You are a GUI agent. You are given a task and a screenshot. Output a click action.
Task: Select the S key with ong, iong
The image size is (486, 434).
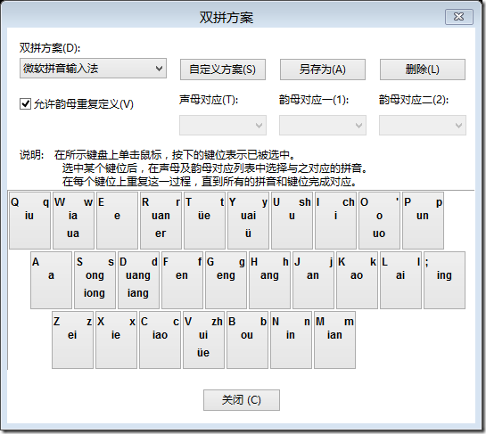coord(95,280)
